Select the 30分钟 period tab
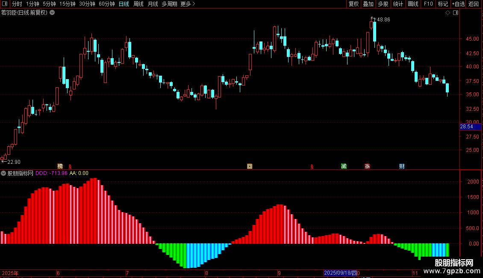This screenshot has height=278, width=483. [87, 4]
